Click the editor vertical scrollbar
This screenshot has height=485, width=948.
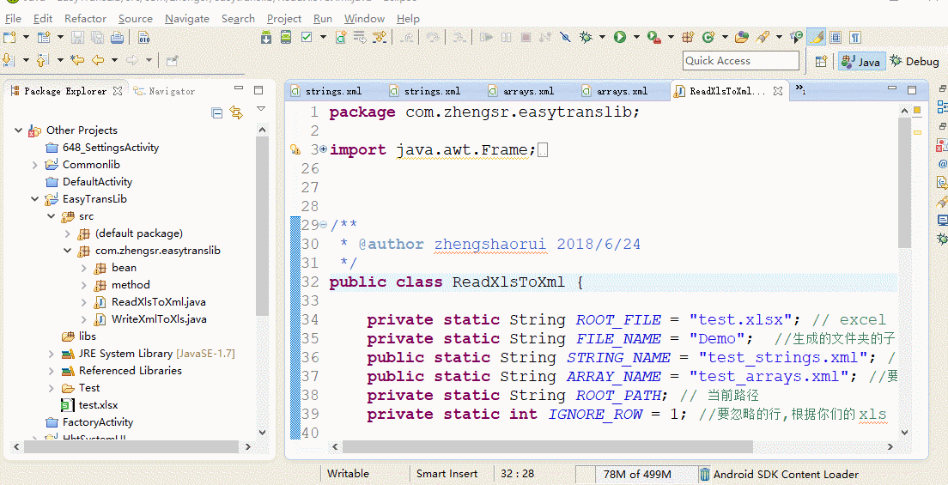(904, 183)
